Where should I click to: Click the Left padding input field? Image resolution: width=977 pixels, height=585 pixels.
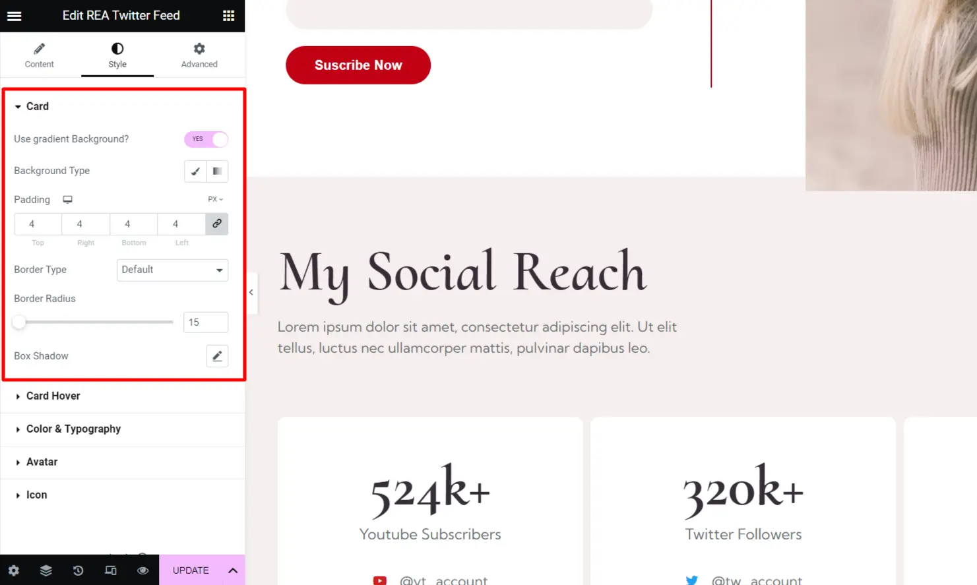pyautogui.click(x=181, y=224)
